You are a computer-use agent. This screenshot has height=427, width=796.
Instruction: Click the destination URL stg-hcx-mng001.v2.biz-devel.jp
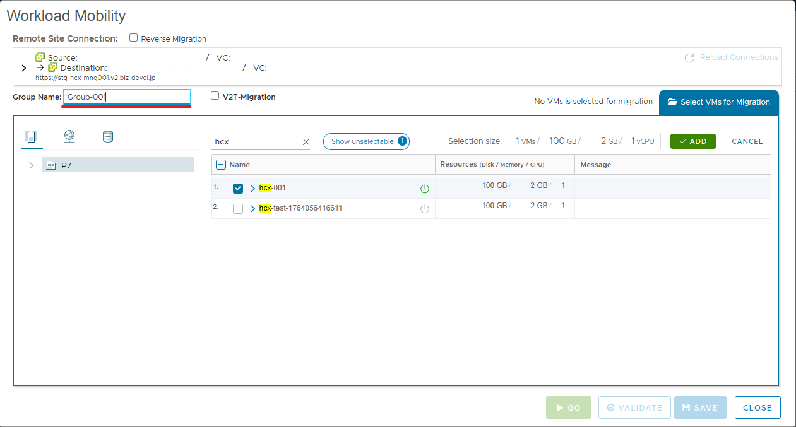click(x=95, y=78)
